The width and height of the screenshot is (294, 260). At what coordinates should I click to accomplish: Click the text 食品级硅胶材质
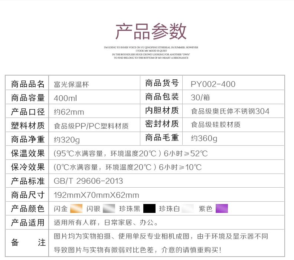pos(216,125)
